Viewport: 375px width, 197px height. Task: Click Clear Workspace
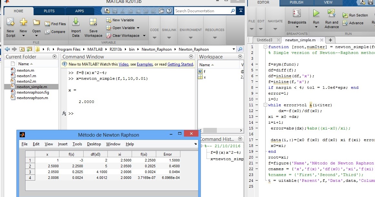pos(123,36)
